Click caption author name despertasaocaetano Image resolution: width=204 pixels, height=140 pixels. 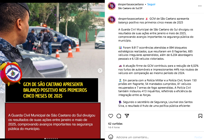pos(131,19)
